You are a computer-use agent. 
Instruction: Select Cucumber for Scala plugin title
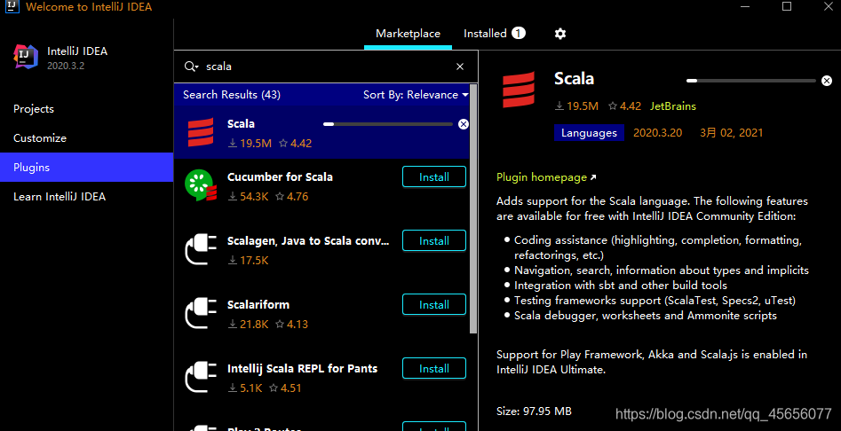[x=280, y=177]
